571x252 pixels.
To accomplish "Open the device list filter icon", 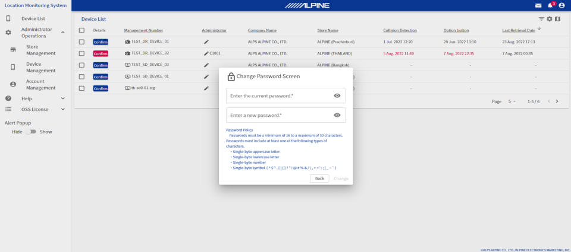I will (x=541, y=19).
